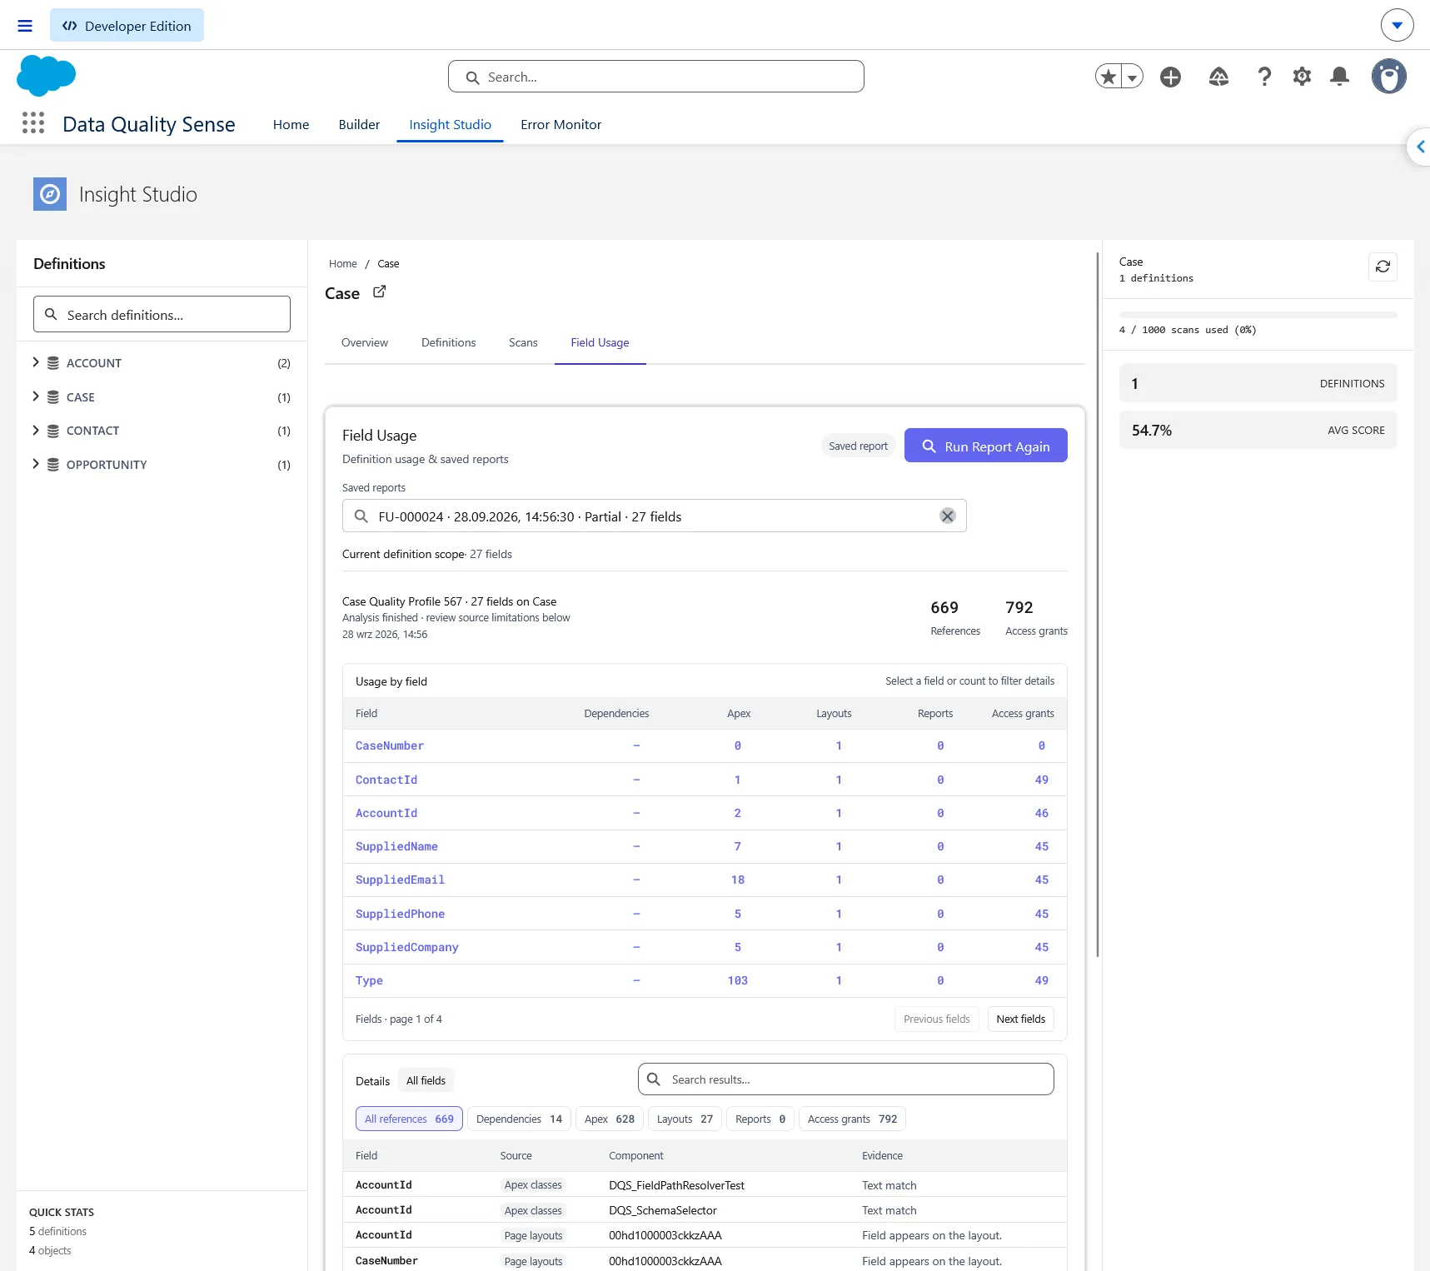The image size is (1430, 1271).
Task: Select the All references 669 filter
Action: (409, 1119)
